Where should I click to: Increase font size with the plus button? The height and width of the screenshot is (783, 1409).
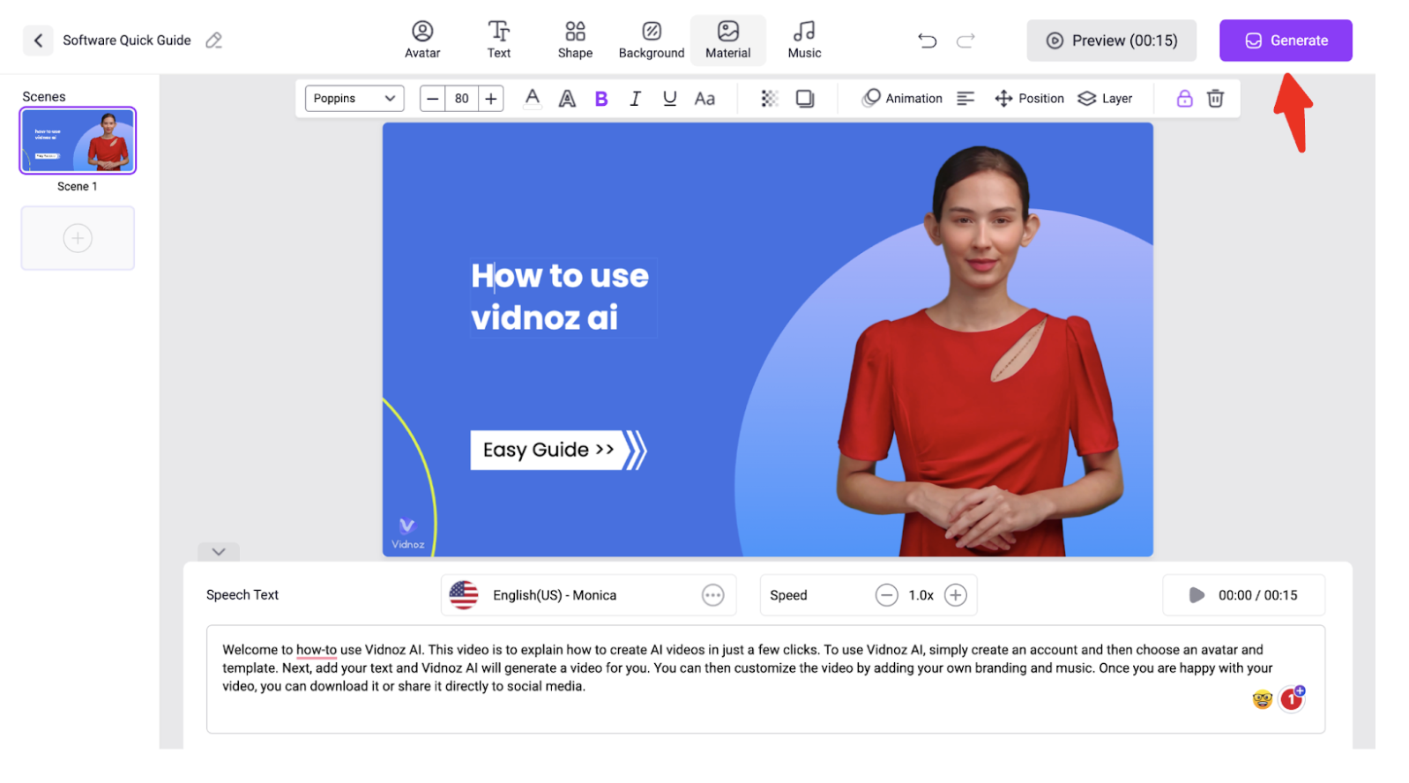491,99
